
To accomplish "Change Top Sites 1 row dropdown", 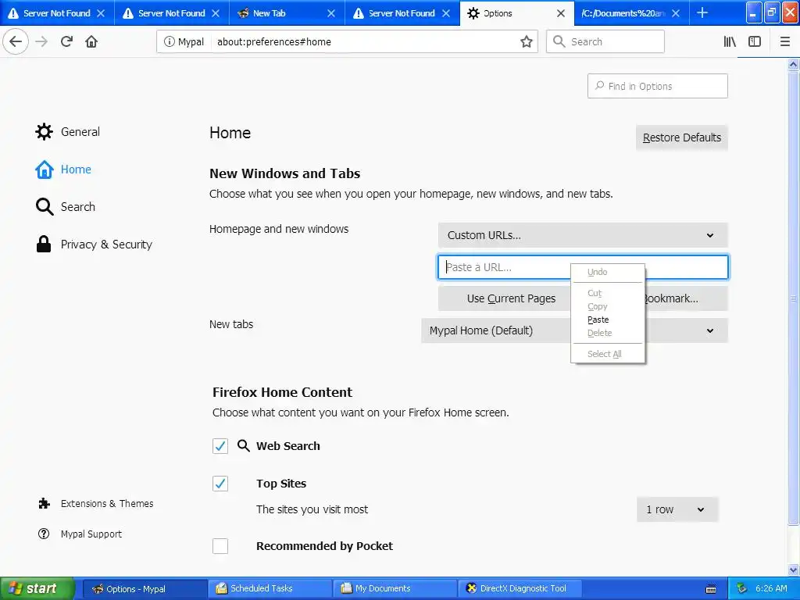I will pos(677,509).
